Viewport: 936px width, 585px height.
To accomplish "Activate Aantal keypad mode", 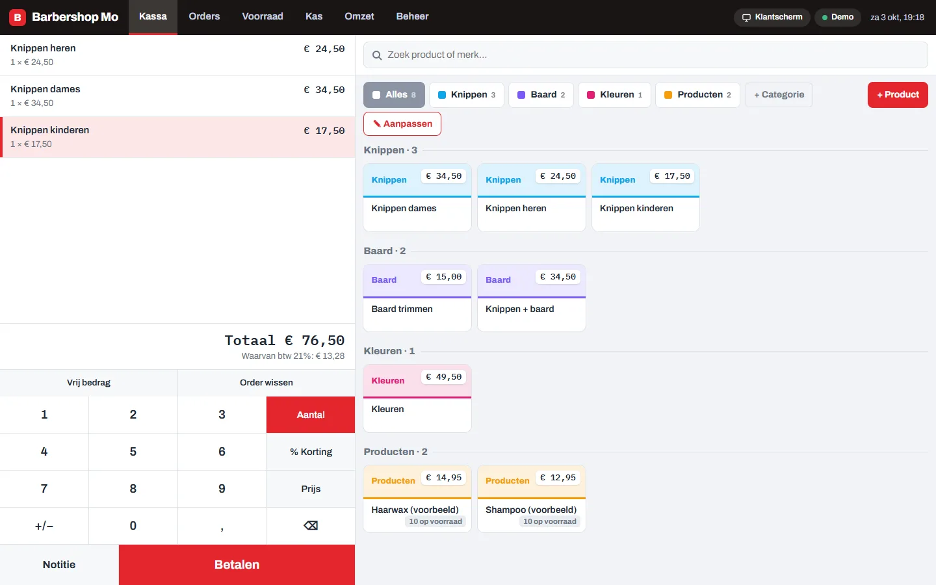I will [x=311, y=415].
